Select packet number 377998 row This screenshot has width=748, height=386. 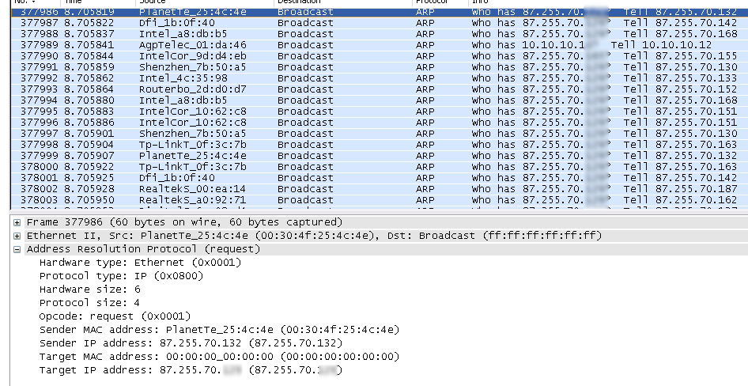coord(40,145)
